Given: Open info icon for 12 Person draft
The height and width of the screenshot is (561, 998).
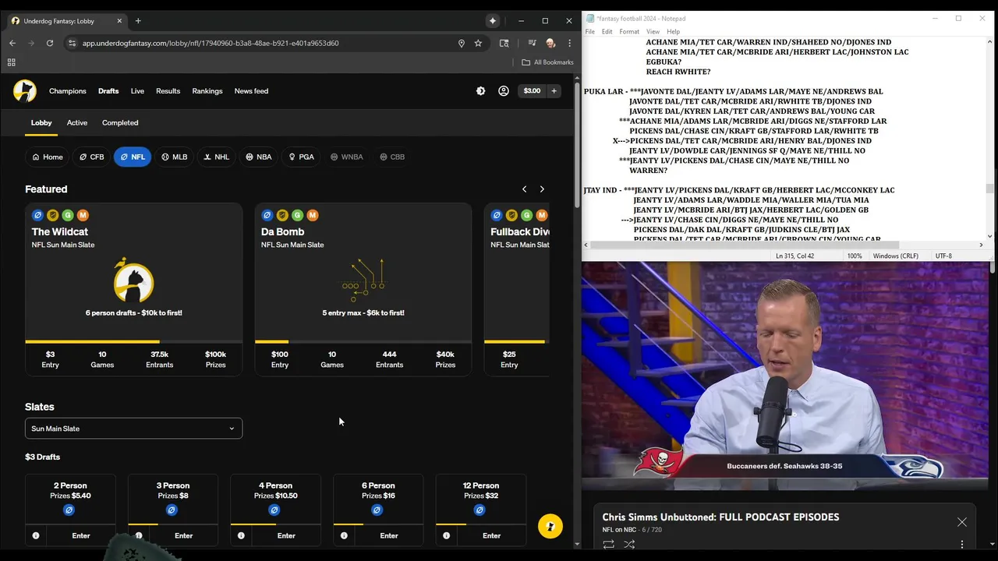Looking at the screenshot, I should coord(446,535).
